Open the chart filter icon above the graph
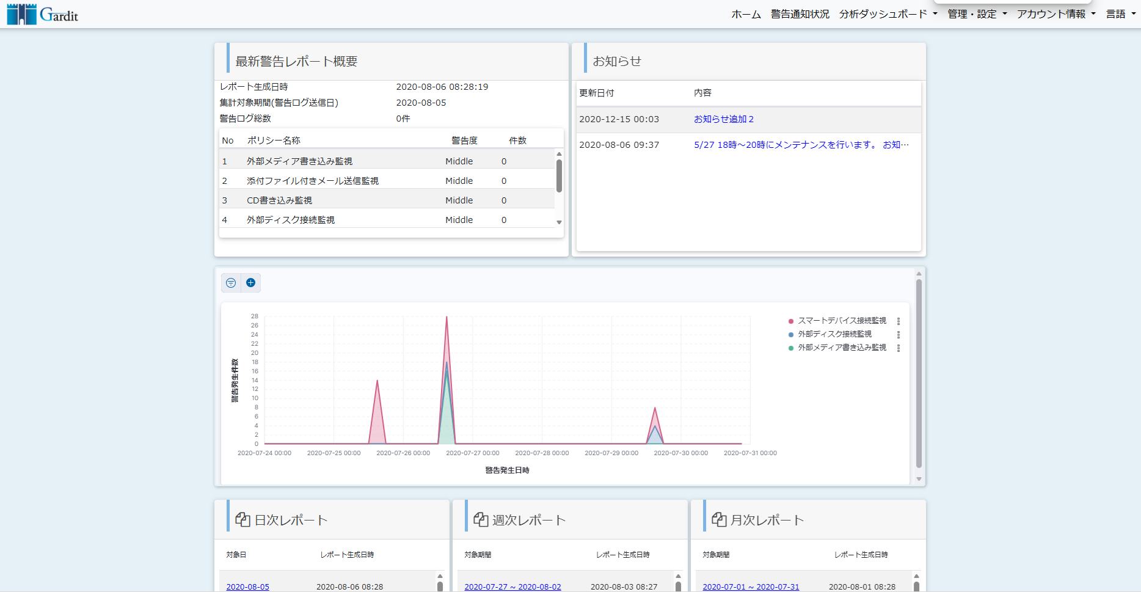This screenshot has height=592, width=1141. 231,282
